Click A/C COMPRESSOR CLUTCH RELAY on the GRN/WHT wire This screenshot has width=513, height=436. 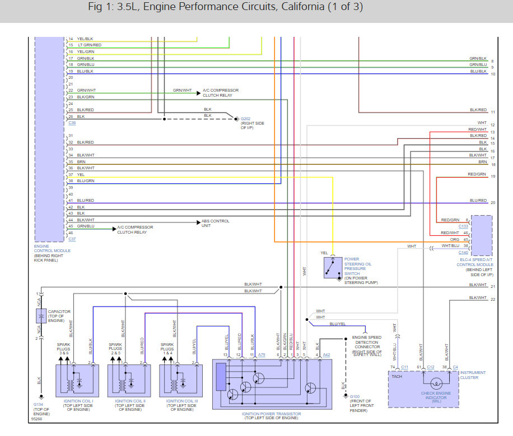[x=221, y=93]
